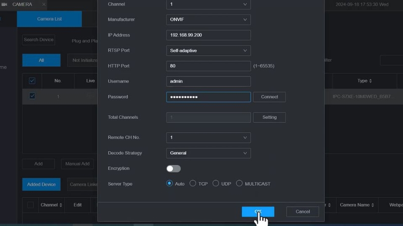Click the Live column header
Image resolution: width=403 pixels, height=226 pixels.
90,81
